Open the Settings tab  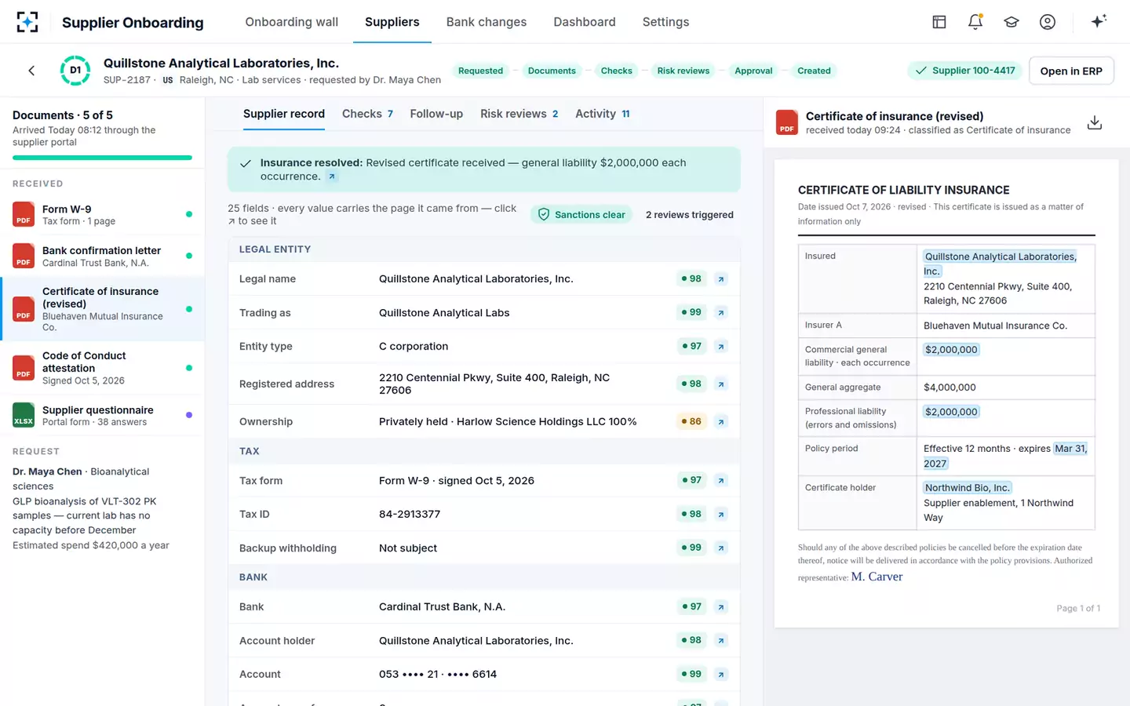pos(665,22)
